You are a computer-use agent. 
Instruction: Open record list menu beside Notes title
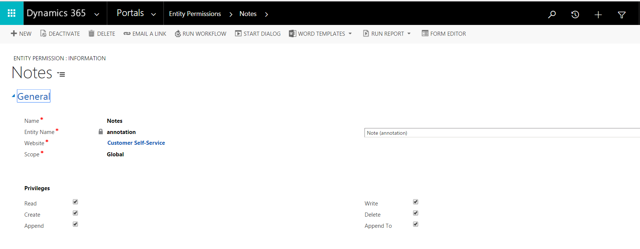coord(61,74)
